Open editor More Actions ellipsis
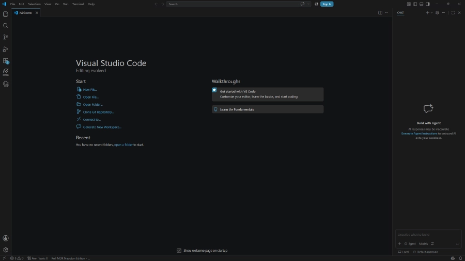Image resolution: width=465 pixels, height=261 pixels. [386, 13]
